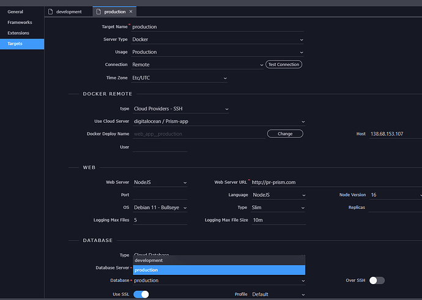Toggle the Use SSL switch

[x=141, y=295]
